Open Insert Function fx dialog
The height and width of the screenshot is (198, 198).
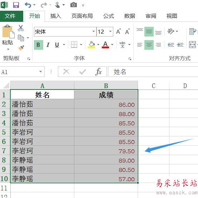(x=98, y=72)
